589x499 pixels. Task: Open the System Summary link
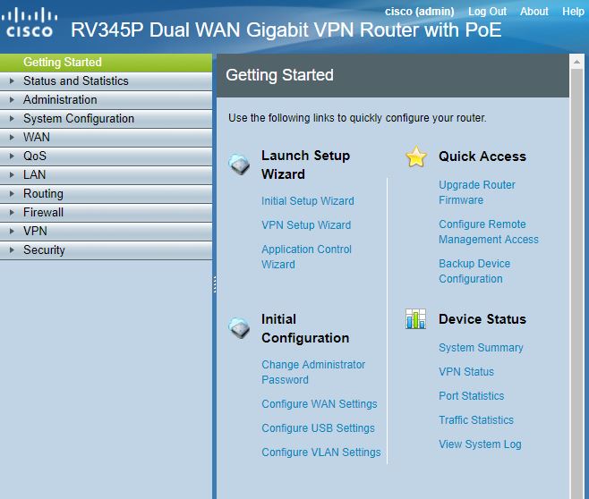(481, 348)
